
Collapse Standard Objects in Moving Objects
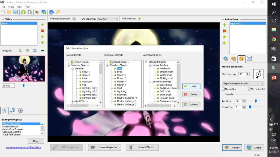pyautogui.click(x=69, y=65)
